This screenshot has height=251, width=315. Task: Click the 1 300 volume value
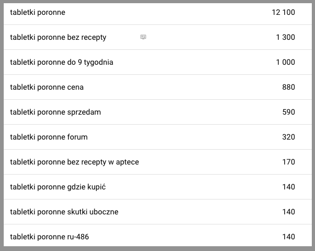pyautogui.click(x=285, y=37)
